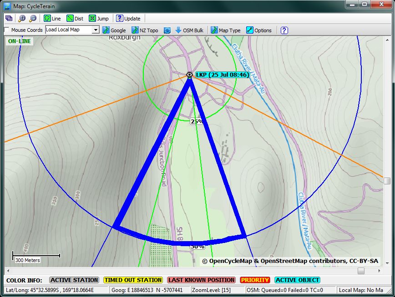Click the horizontal scrollbar right arrow
Image resolution: width=395 pixels, height=297 pixels.
tap(380, 271)
